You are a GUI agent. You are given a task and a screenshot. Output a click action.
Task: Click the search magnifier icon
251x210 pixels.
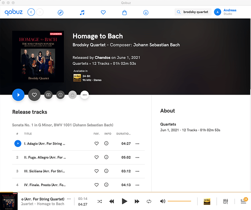tap(179, 12)
